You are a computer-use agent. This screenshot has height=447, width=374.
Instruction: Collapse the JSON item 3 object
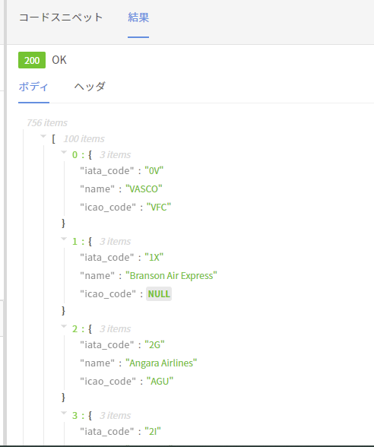[64, 413]
